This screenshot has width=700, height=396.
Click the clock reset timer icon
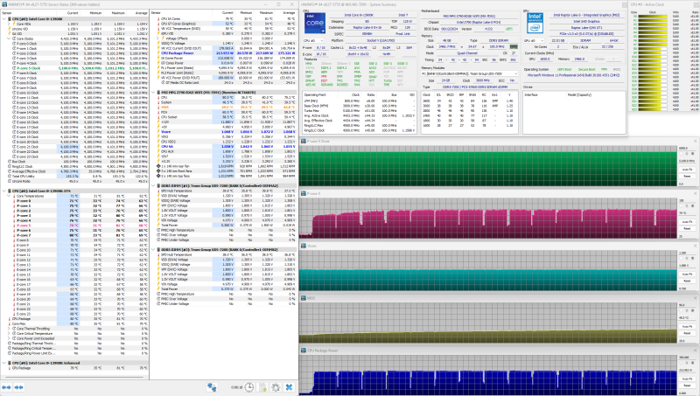click(x=250, y=387)
